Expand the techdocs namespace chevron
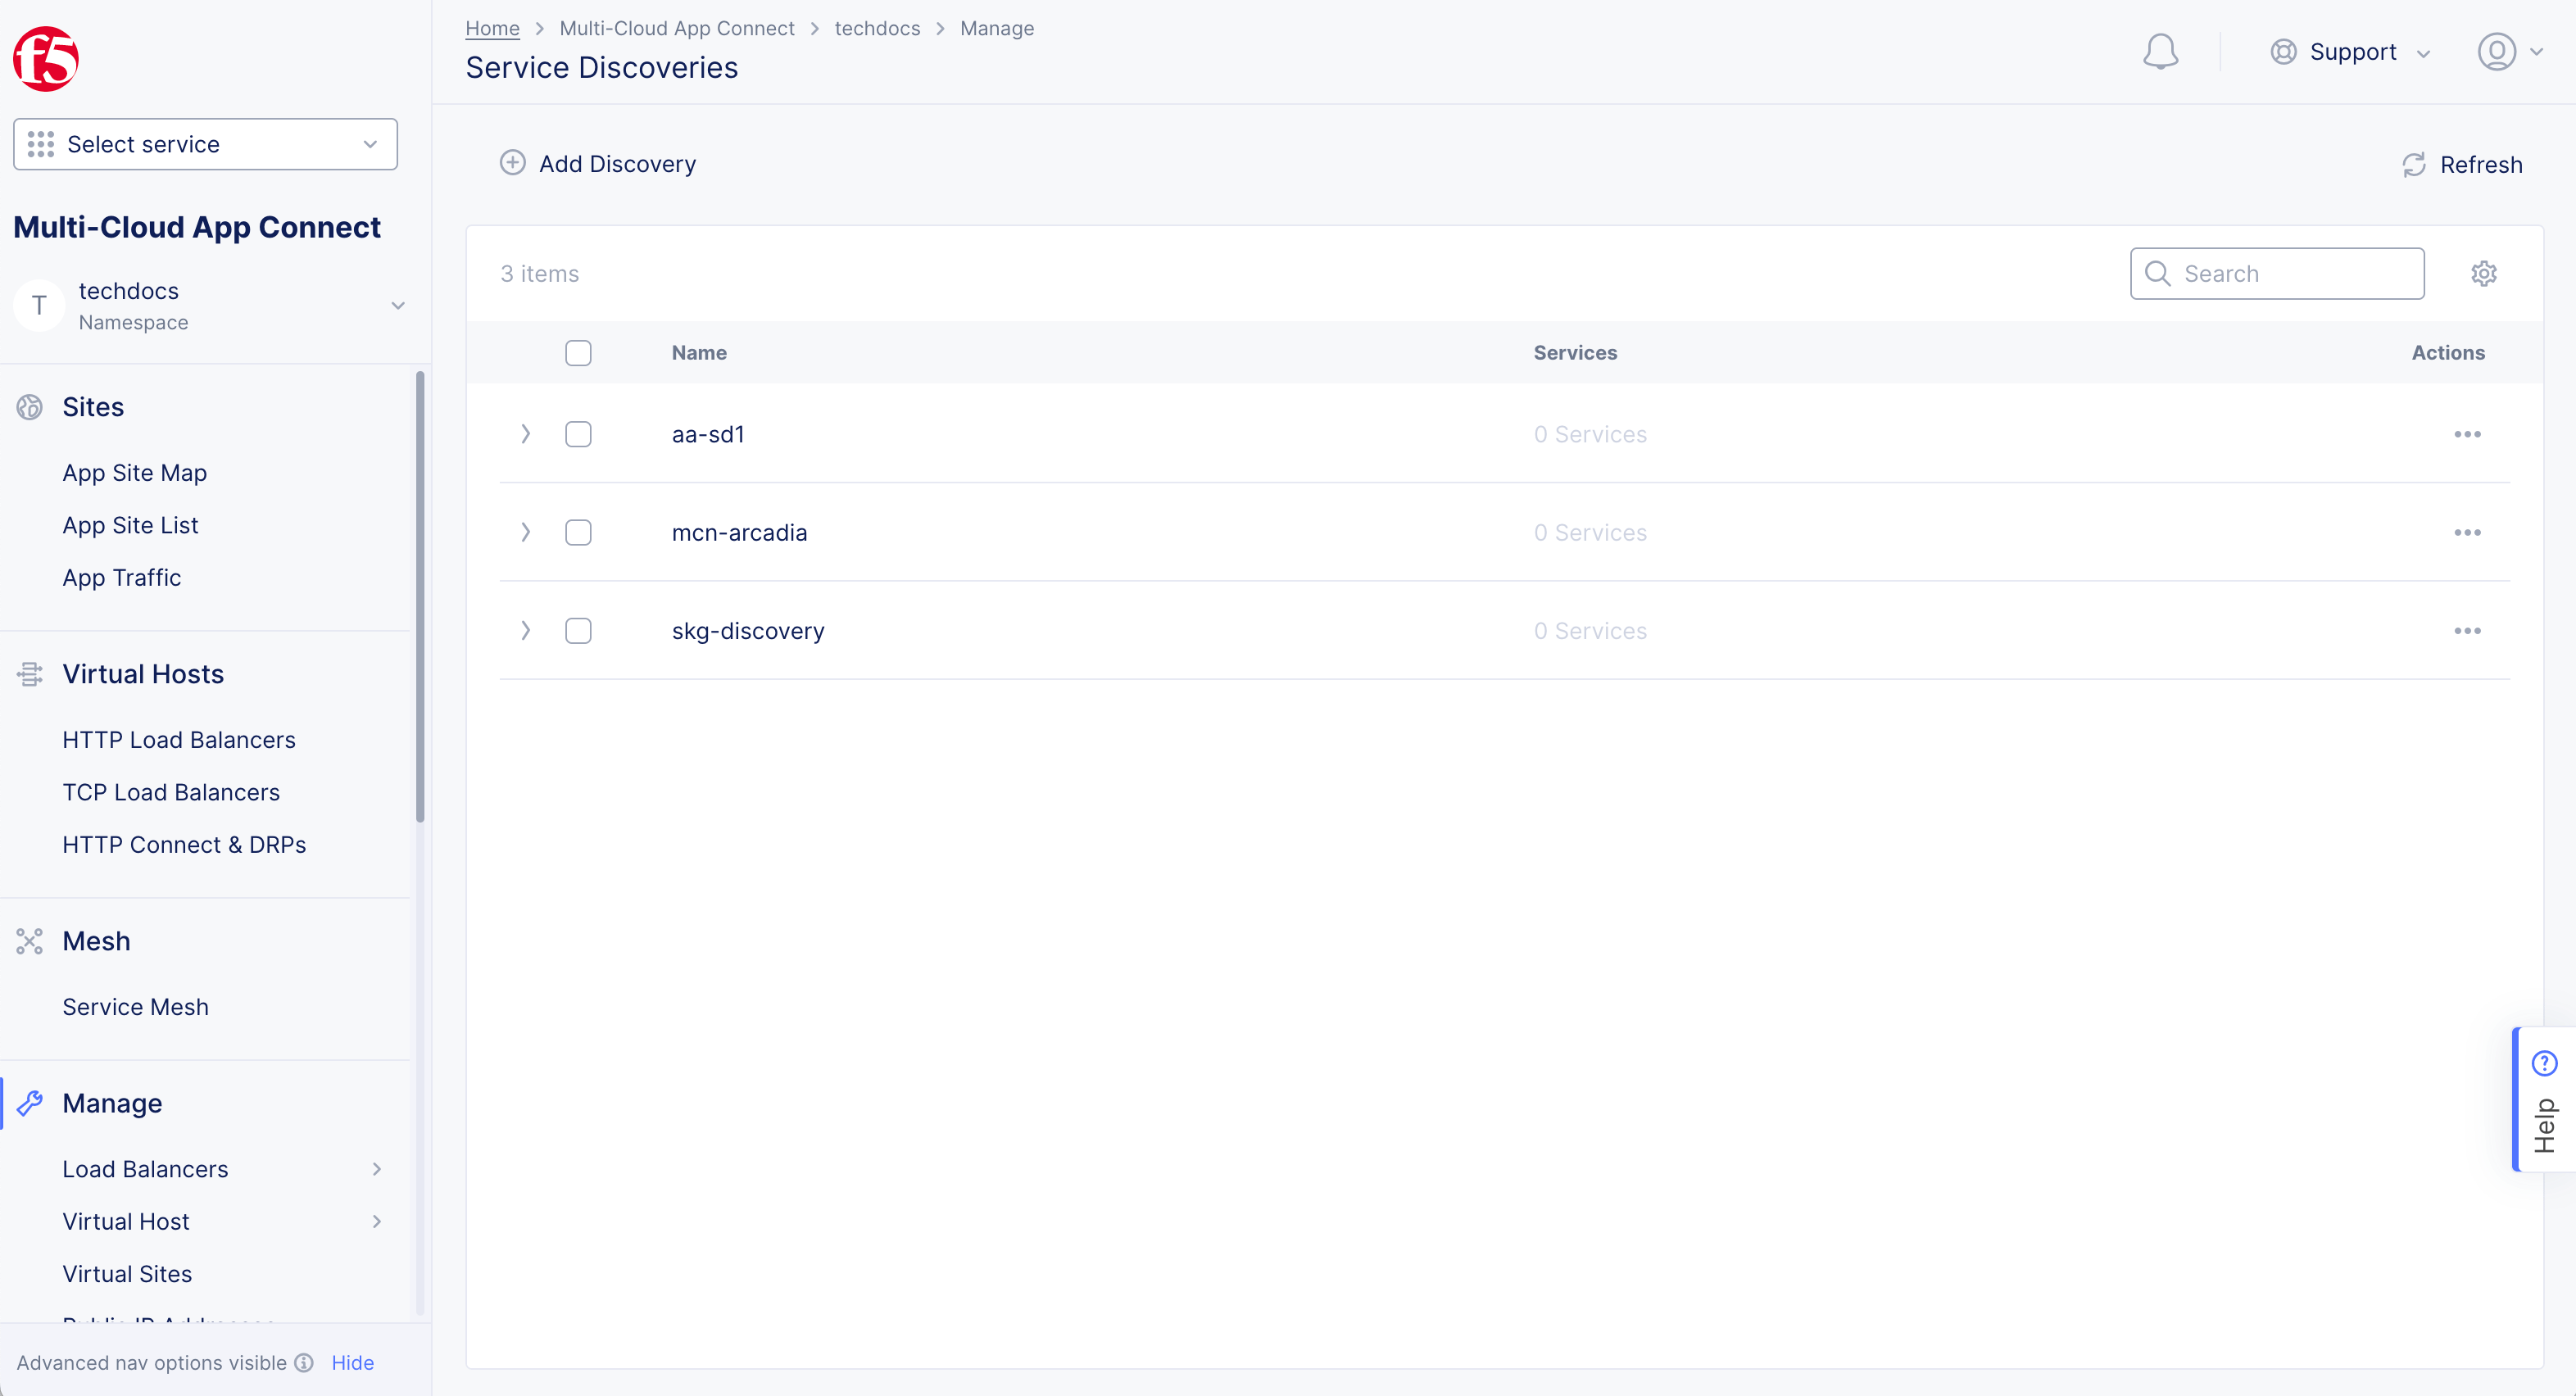The width and height of the screenshot is (2576, 1396). (398, 305)
